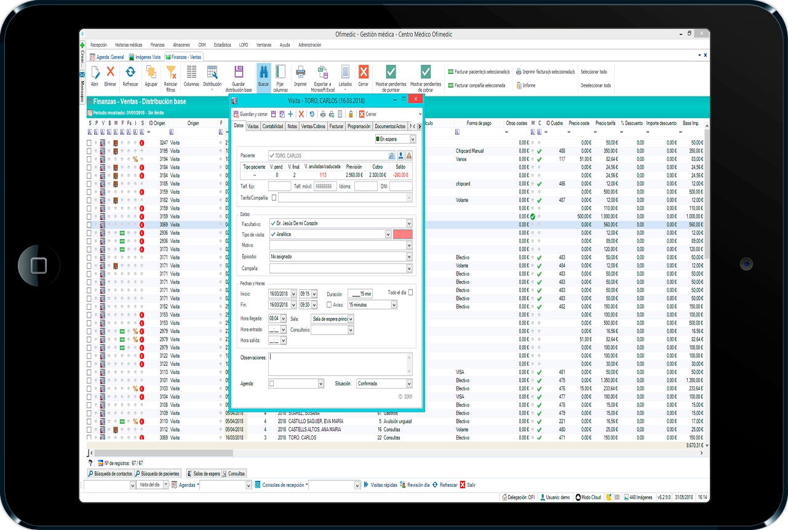Click the pink visit type color swatch
The height and width of the screenshot is (530, 788).
pyautogui.click(x=403, y=234)
